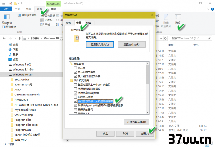Open the HMJD2004 folder

(19, 100)
